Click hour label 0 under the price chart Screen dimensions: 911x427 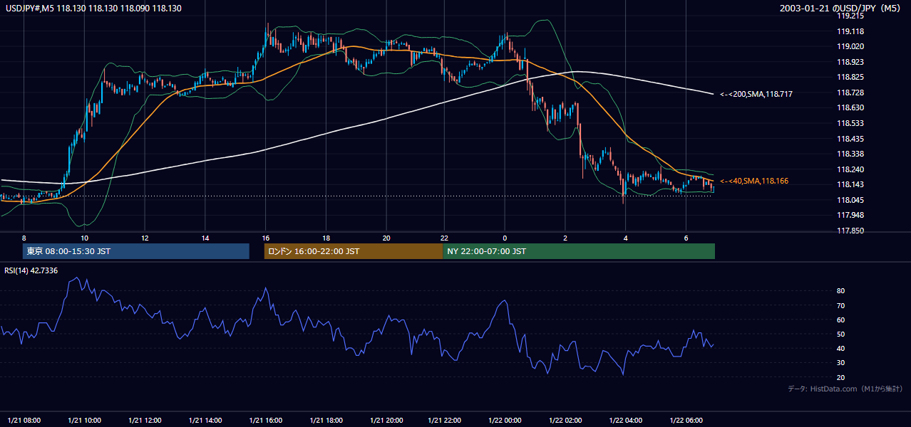tap(505, 238)
